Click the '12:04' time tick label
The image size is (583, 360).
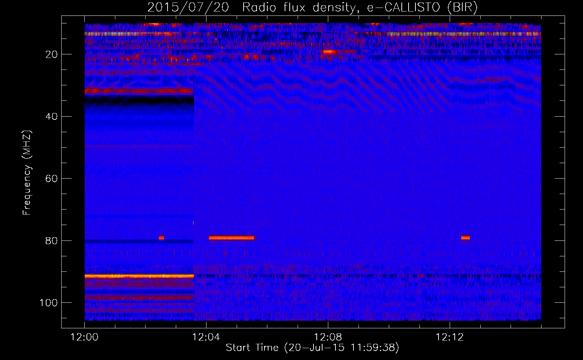click(x=206, y=337)
